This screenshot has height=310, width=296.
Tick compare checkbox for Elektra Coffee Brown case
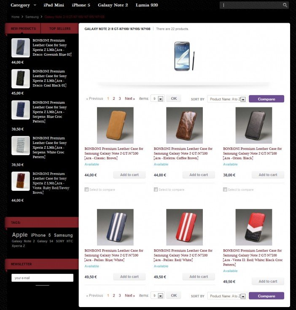pos(156,190)
